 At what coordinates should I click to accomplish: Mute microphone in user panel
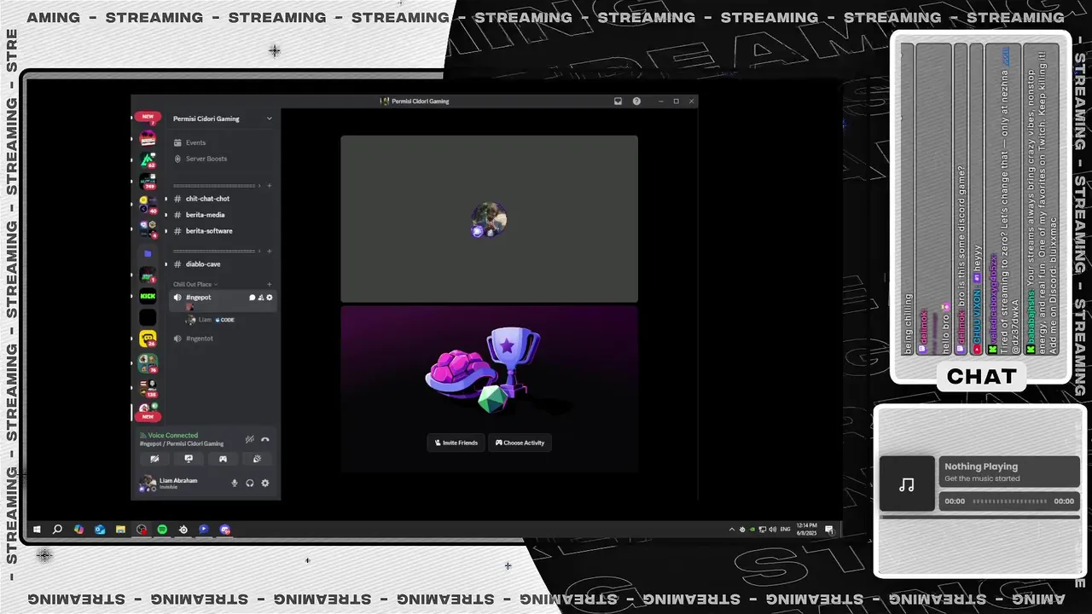point(235,483)
